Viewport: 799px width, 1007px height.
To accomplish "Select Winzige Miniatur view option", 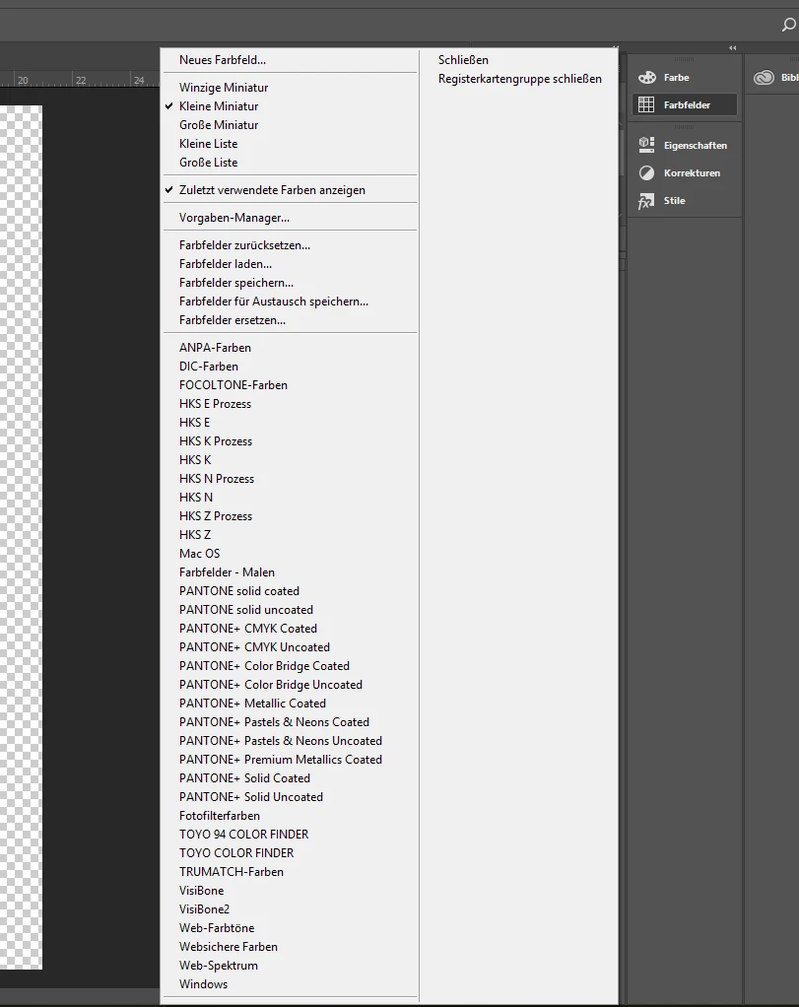I will (224, 88).
